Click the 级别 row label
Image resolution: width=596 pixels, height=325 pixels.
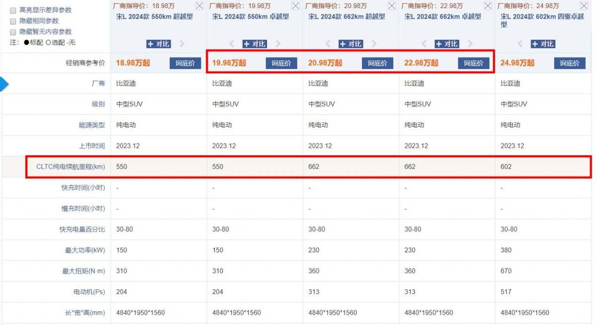point(98,104)
